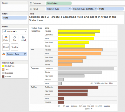Click the Espresso Iowa bar
The image size is (125, 112).
click(60, 83)
